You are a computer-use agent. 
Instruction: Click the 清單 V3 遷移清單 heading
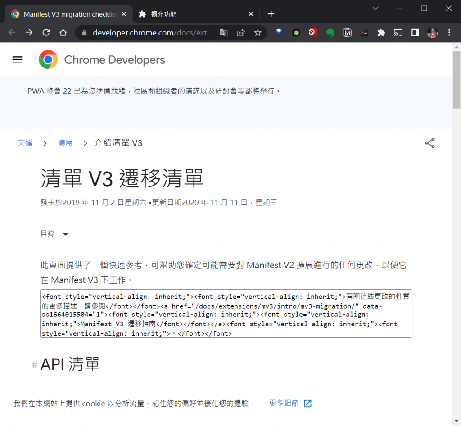click(x=122, y=178)
